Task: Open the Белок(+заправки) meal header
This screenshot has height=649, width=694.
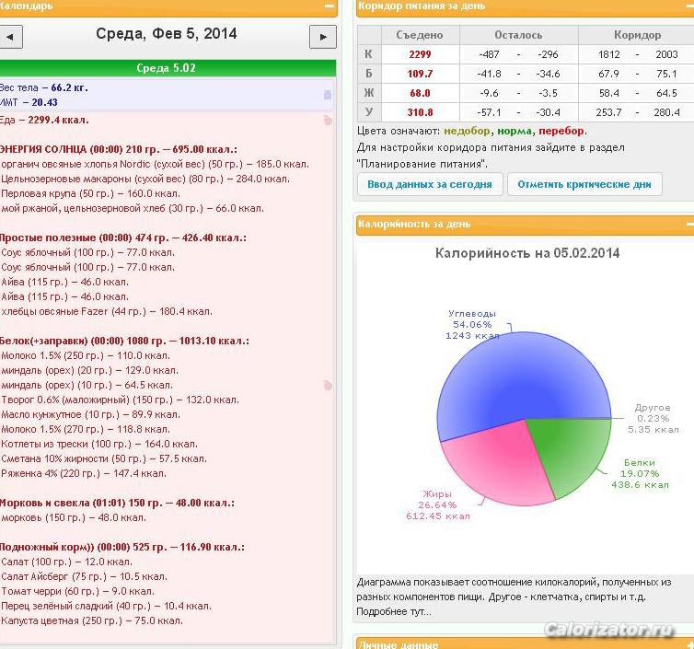Action: (124, 341)
